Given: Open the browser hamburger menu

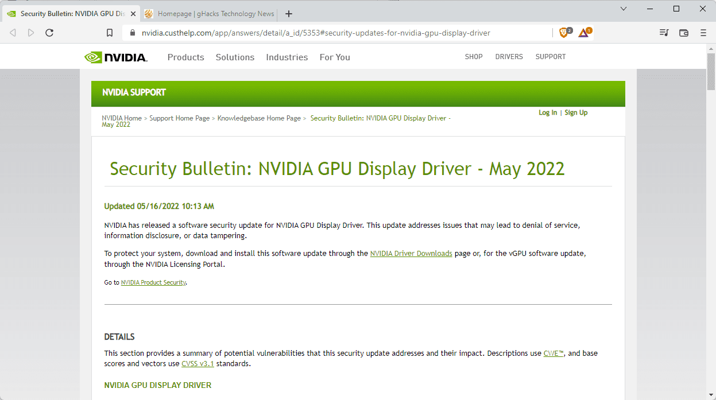Looking at the screenshot, I should click(703, 33).
